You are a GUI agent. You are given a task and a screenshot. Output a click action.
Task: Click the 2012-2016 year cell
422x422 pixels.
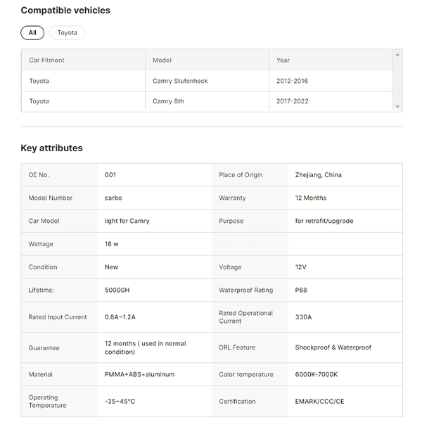point(292,81)
